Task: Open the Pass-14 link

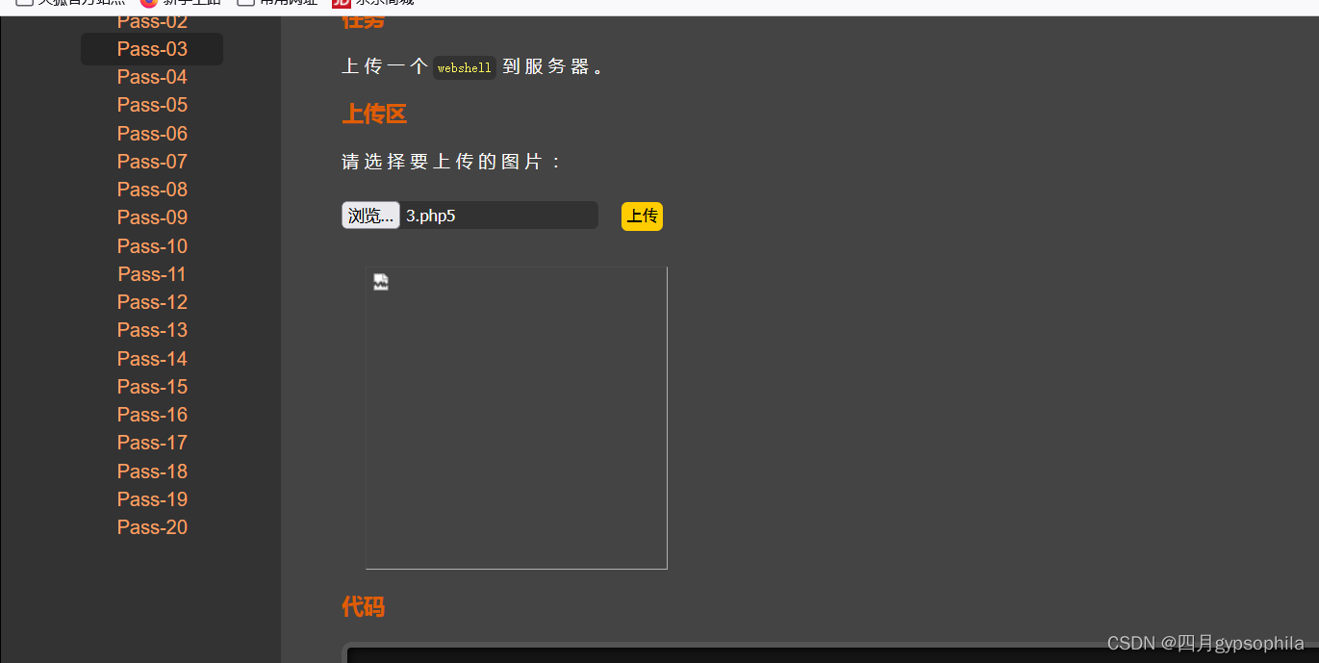Action: [x=152, y=359]
